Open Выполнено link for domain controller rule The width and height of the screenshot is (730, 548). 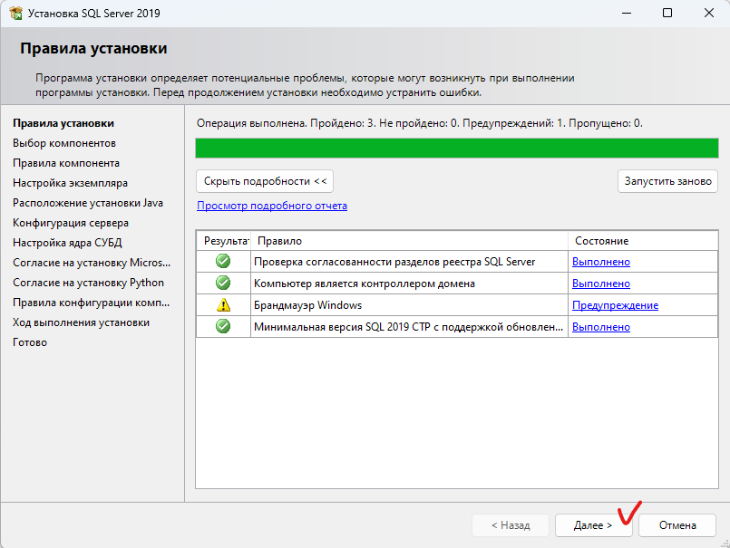click(601, 284)
